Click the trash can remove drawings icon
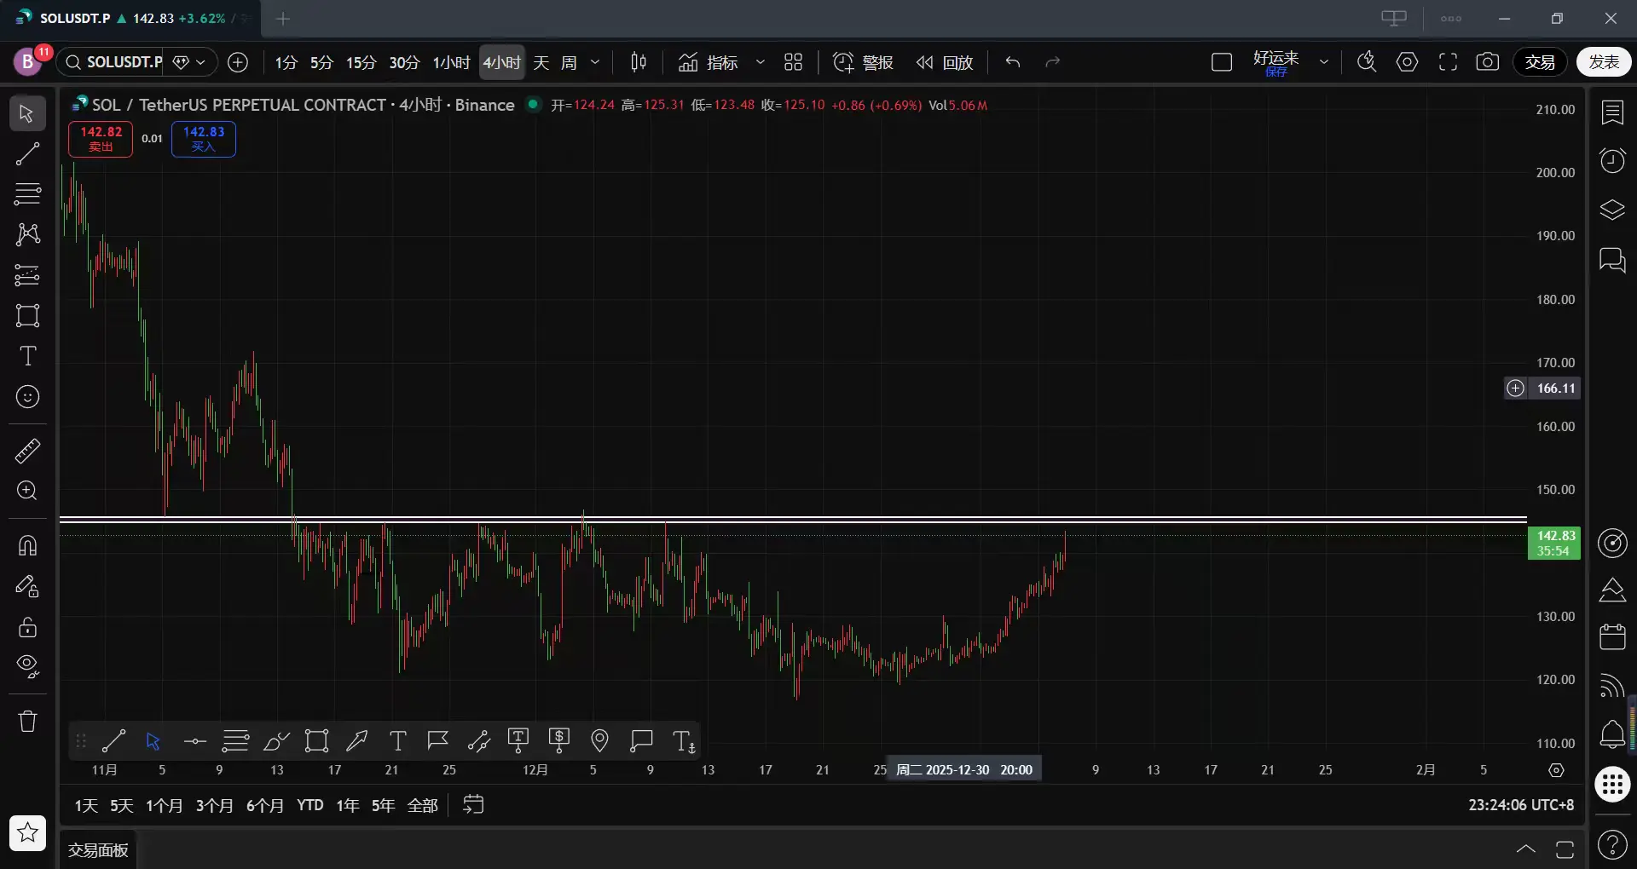 (x=27, y=721)
